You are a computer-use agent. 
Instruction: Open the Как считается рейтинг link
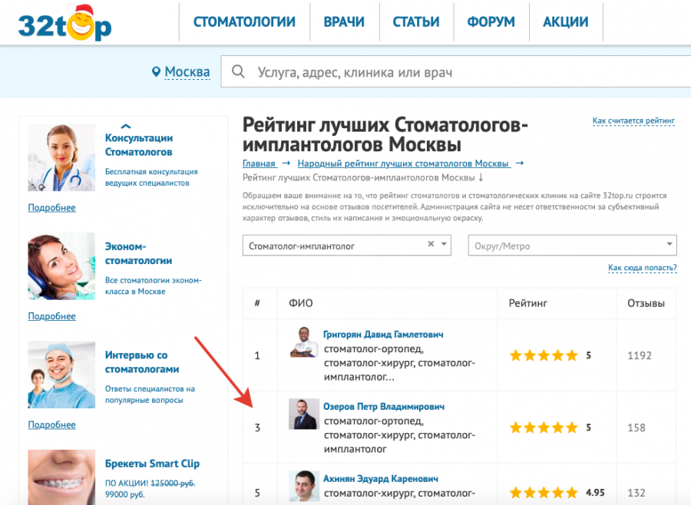click(633, 121)
